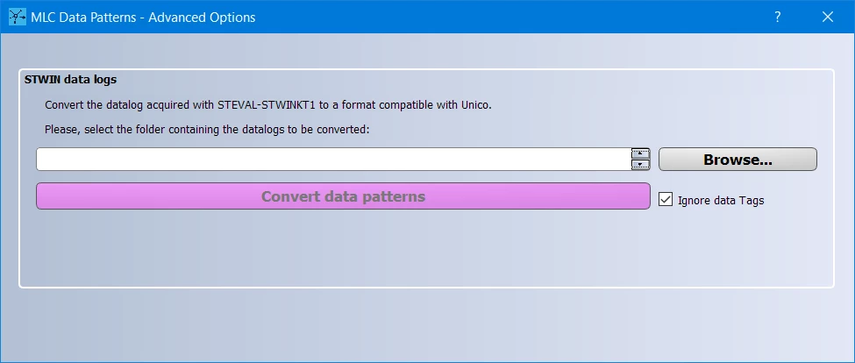The width and height of the screenshot is (855, 363).
Task: Click the 'Convert the datalog acquired' description line
Action: [x=268, y=104]
